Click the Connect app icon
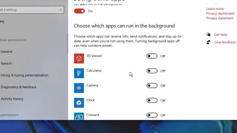This screenshot has width=237, height=133. click(x=79, y=116)
